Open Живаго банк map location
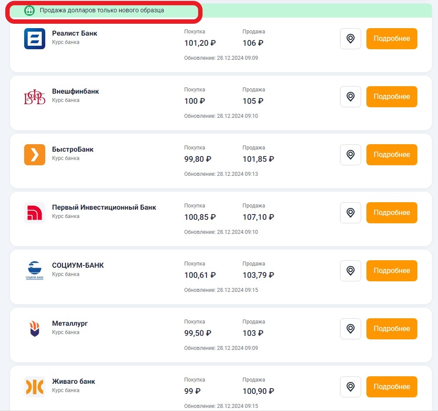 (x=350, y=387)
